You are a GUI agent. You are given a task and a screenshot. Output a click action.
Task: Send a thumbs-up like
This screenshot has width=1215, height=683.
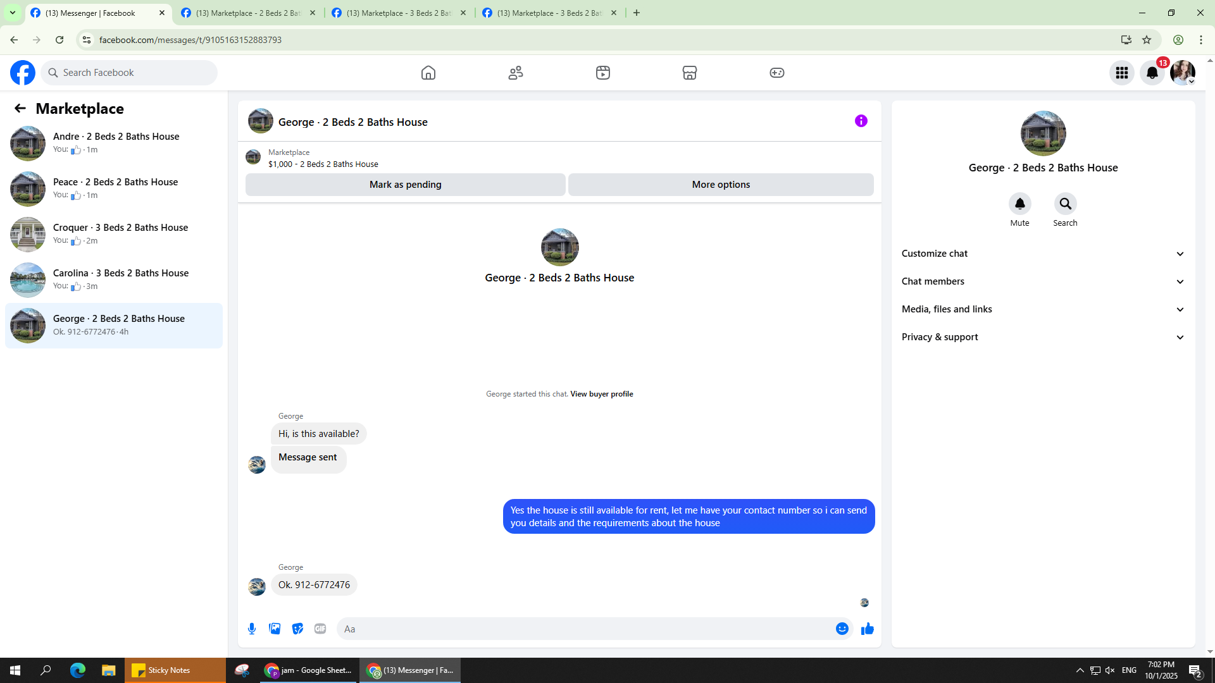(x=867, y=629)
